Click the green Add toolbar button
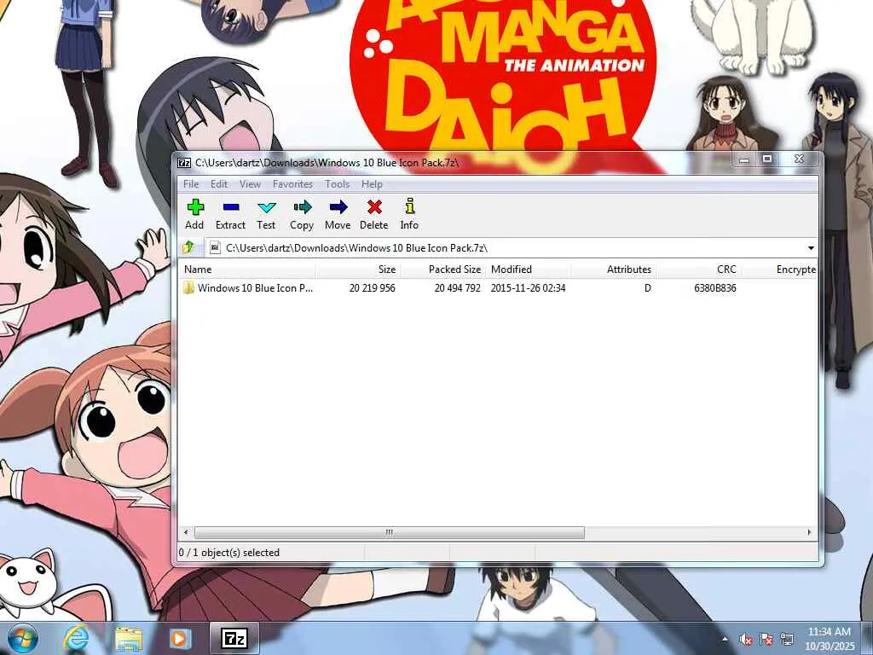Screen dimensions: 873x655 194,214
